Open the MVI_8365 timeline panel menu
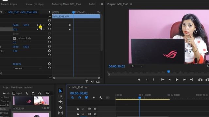 point(86,87)
